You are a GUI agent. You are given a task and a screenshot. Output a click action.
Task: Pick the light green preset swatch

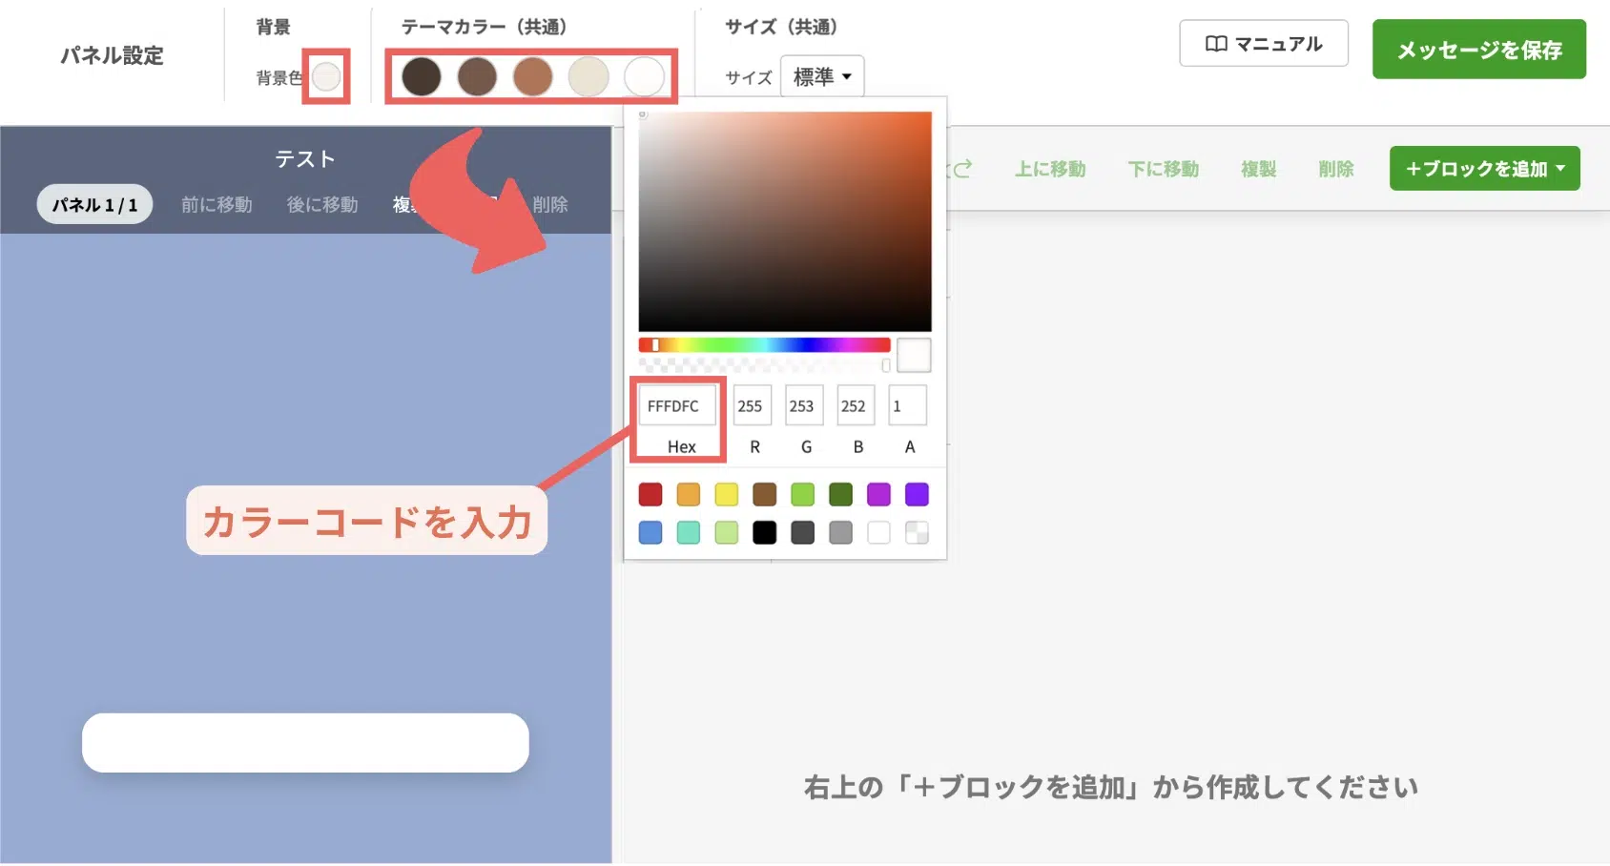pyautogui.click(x=803, y=494)
